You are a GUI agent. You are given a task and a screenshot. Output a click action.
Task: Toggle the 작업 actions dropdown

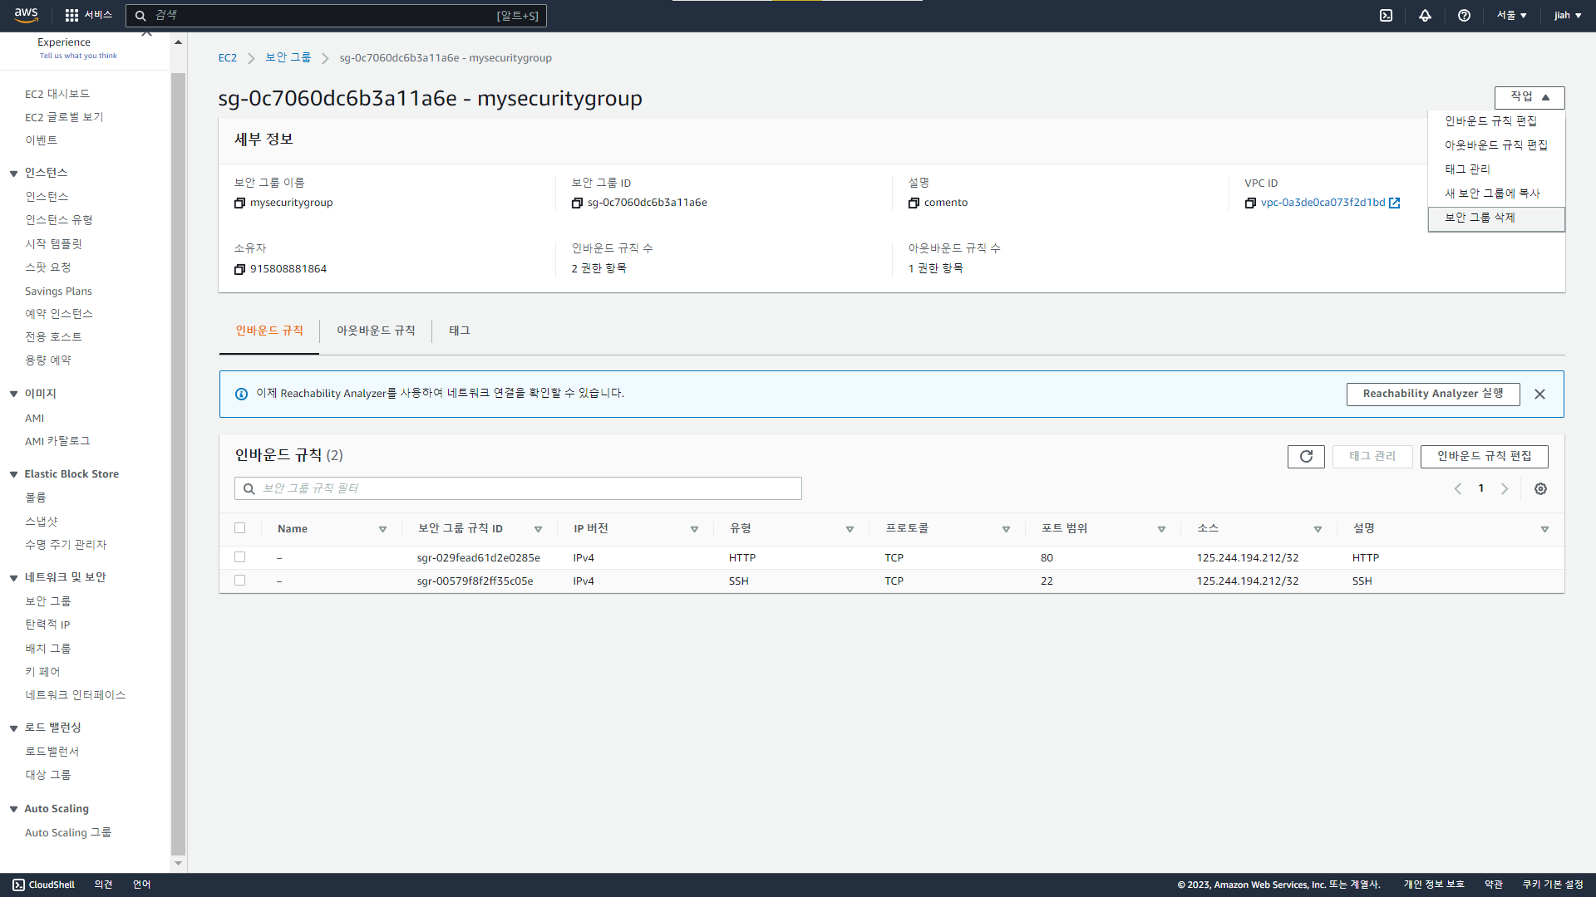coord(1529,97)
